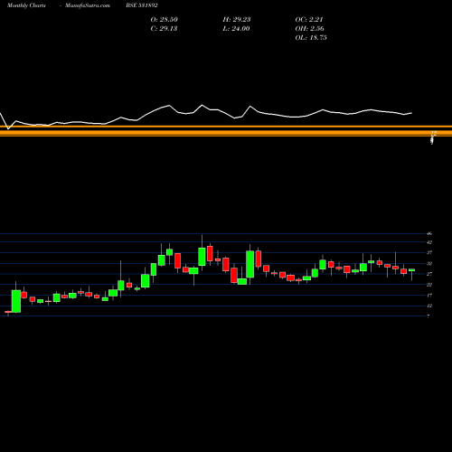Select the tall first green candle near 7
452x452 pixels.
pyautogui.click(x=16, y=301)
